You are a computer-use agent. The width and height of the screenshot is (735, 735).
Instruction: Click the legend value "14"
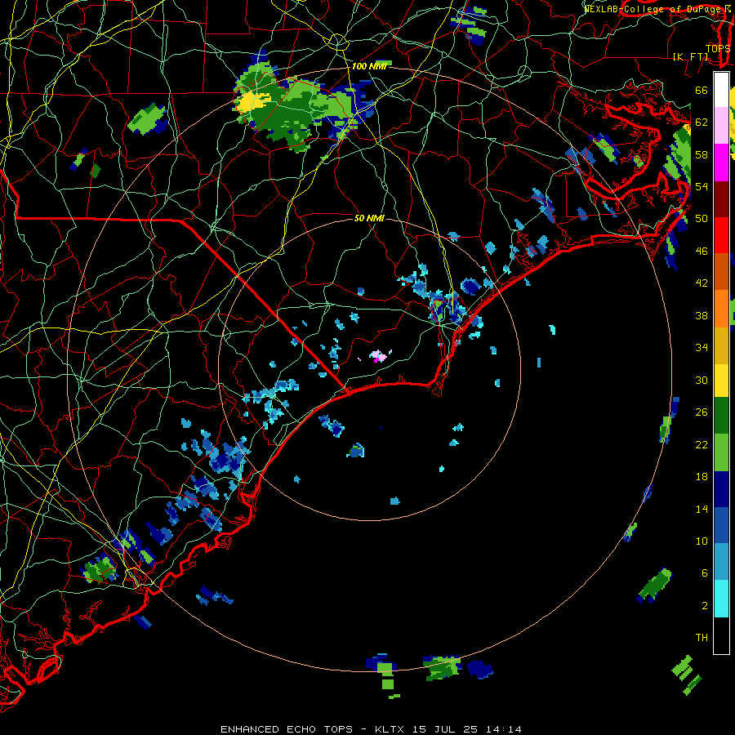tap(702, 509)
